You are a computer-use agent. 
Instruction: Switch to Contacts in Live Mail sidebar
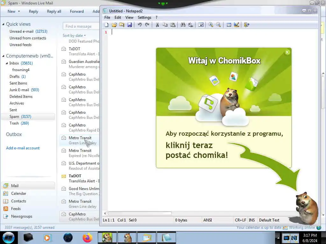[x=18, y=201]
